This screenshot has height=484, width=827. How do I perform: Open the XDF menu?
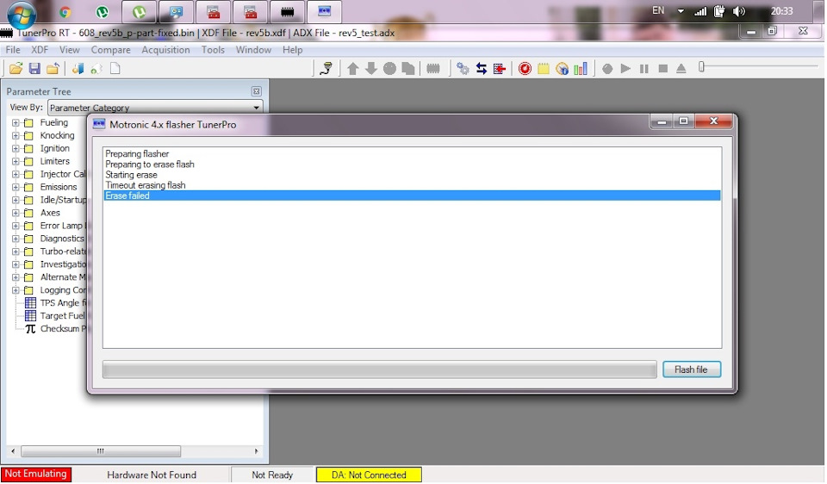[x=40, y=50]
